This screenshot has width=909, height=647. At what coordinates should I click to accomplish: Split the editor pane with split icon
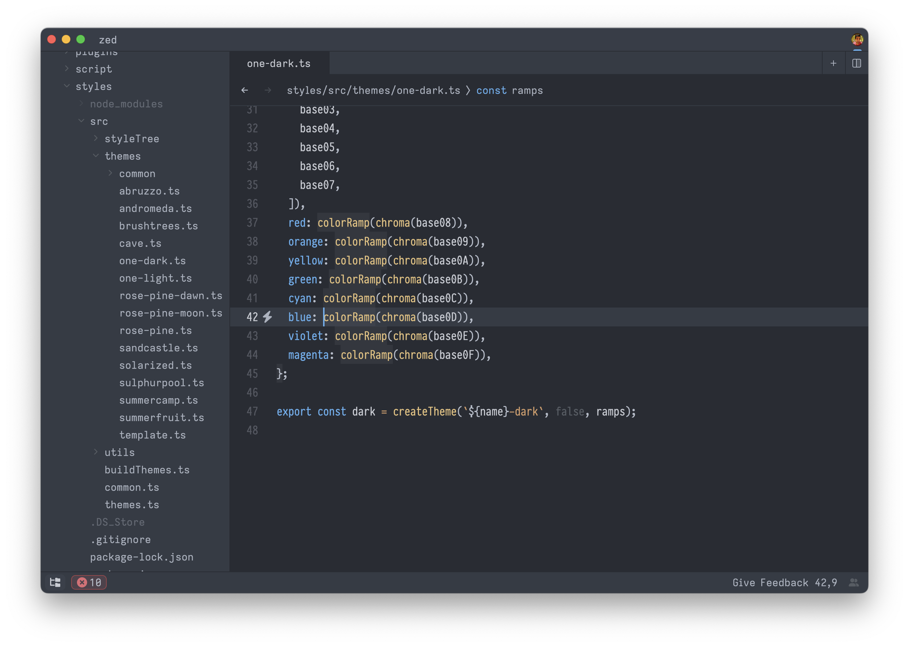pyautogui.click(x=856, y=63)
